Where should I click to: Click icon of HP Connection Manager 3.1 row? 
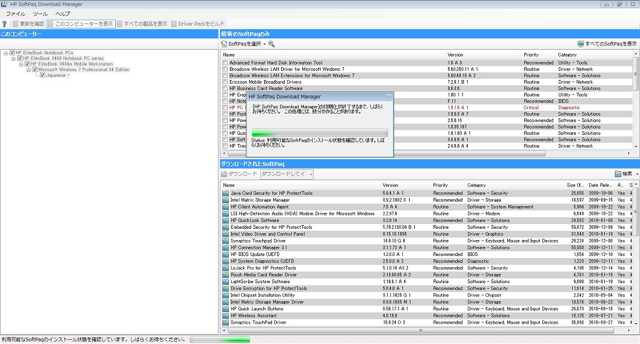(x=226, y=247)
